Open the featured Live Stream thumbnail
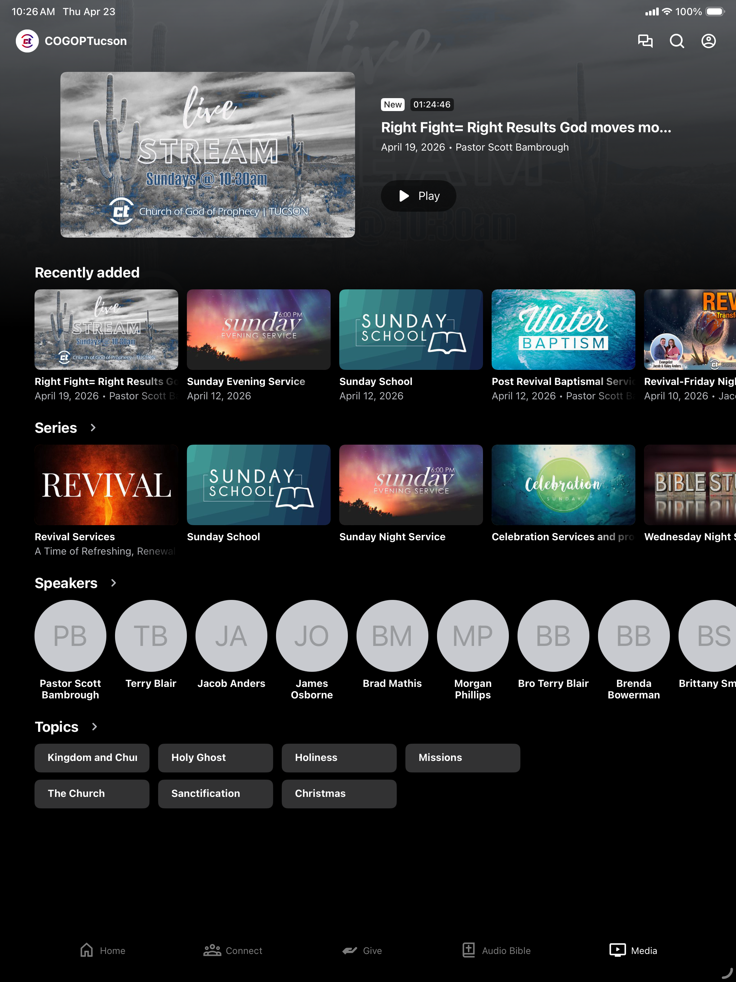 coord(207,155)
